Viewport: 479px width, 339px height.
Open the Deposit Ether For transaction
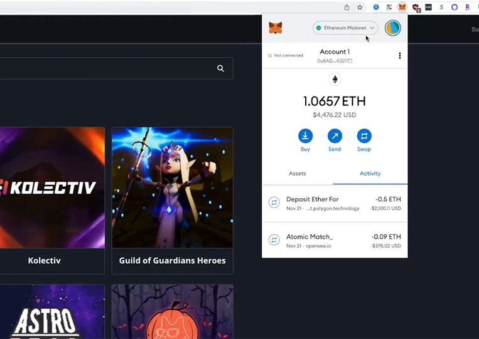coord(335,204)
